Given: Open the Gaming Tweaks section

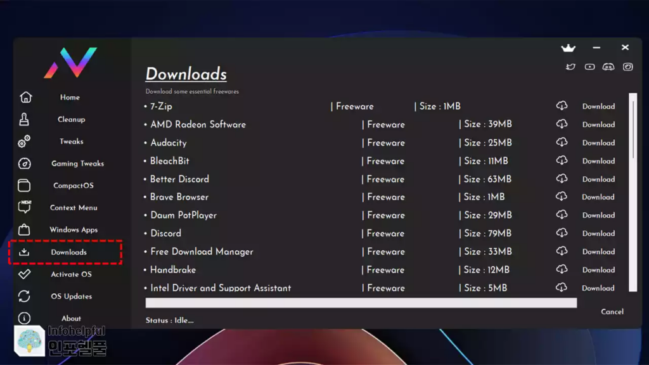Looking at the screenshot, I should [77, 163].
